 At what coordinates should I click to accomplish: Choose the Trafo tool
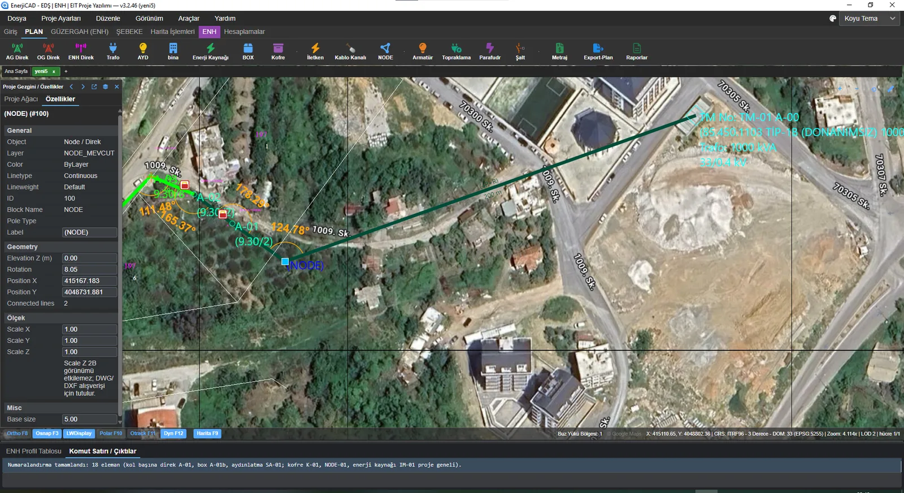click(x=113, y=51)
